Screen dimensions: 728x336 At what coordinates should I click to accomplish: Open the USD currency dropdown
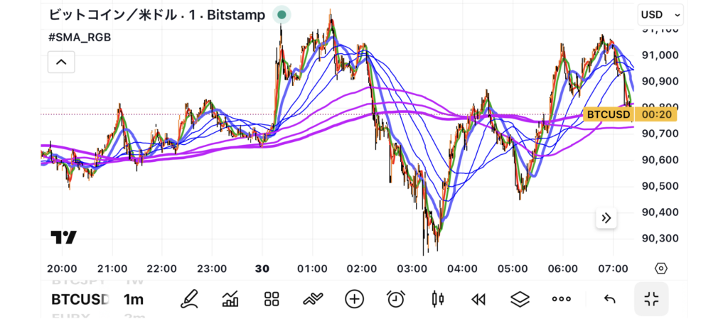(660, 14)
